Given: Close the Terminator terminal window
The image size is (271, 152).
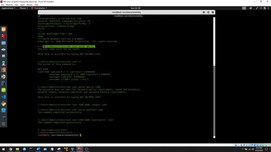Looking at the screenshot, I should click(x=213, y=12).
